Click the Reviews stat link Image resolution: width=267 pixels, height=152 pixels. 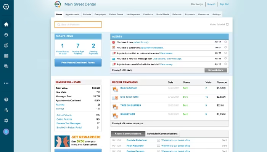click(60, 104)
